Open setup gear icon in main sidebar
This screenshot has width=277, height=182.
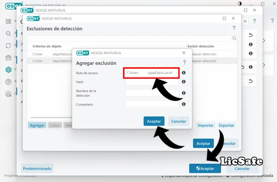(8, 70)
